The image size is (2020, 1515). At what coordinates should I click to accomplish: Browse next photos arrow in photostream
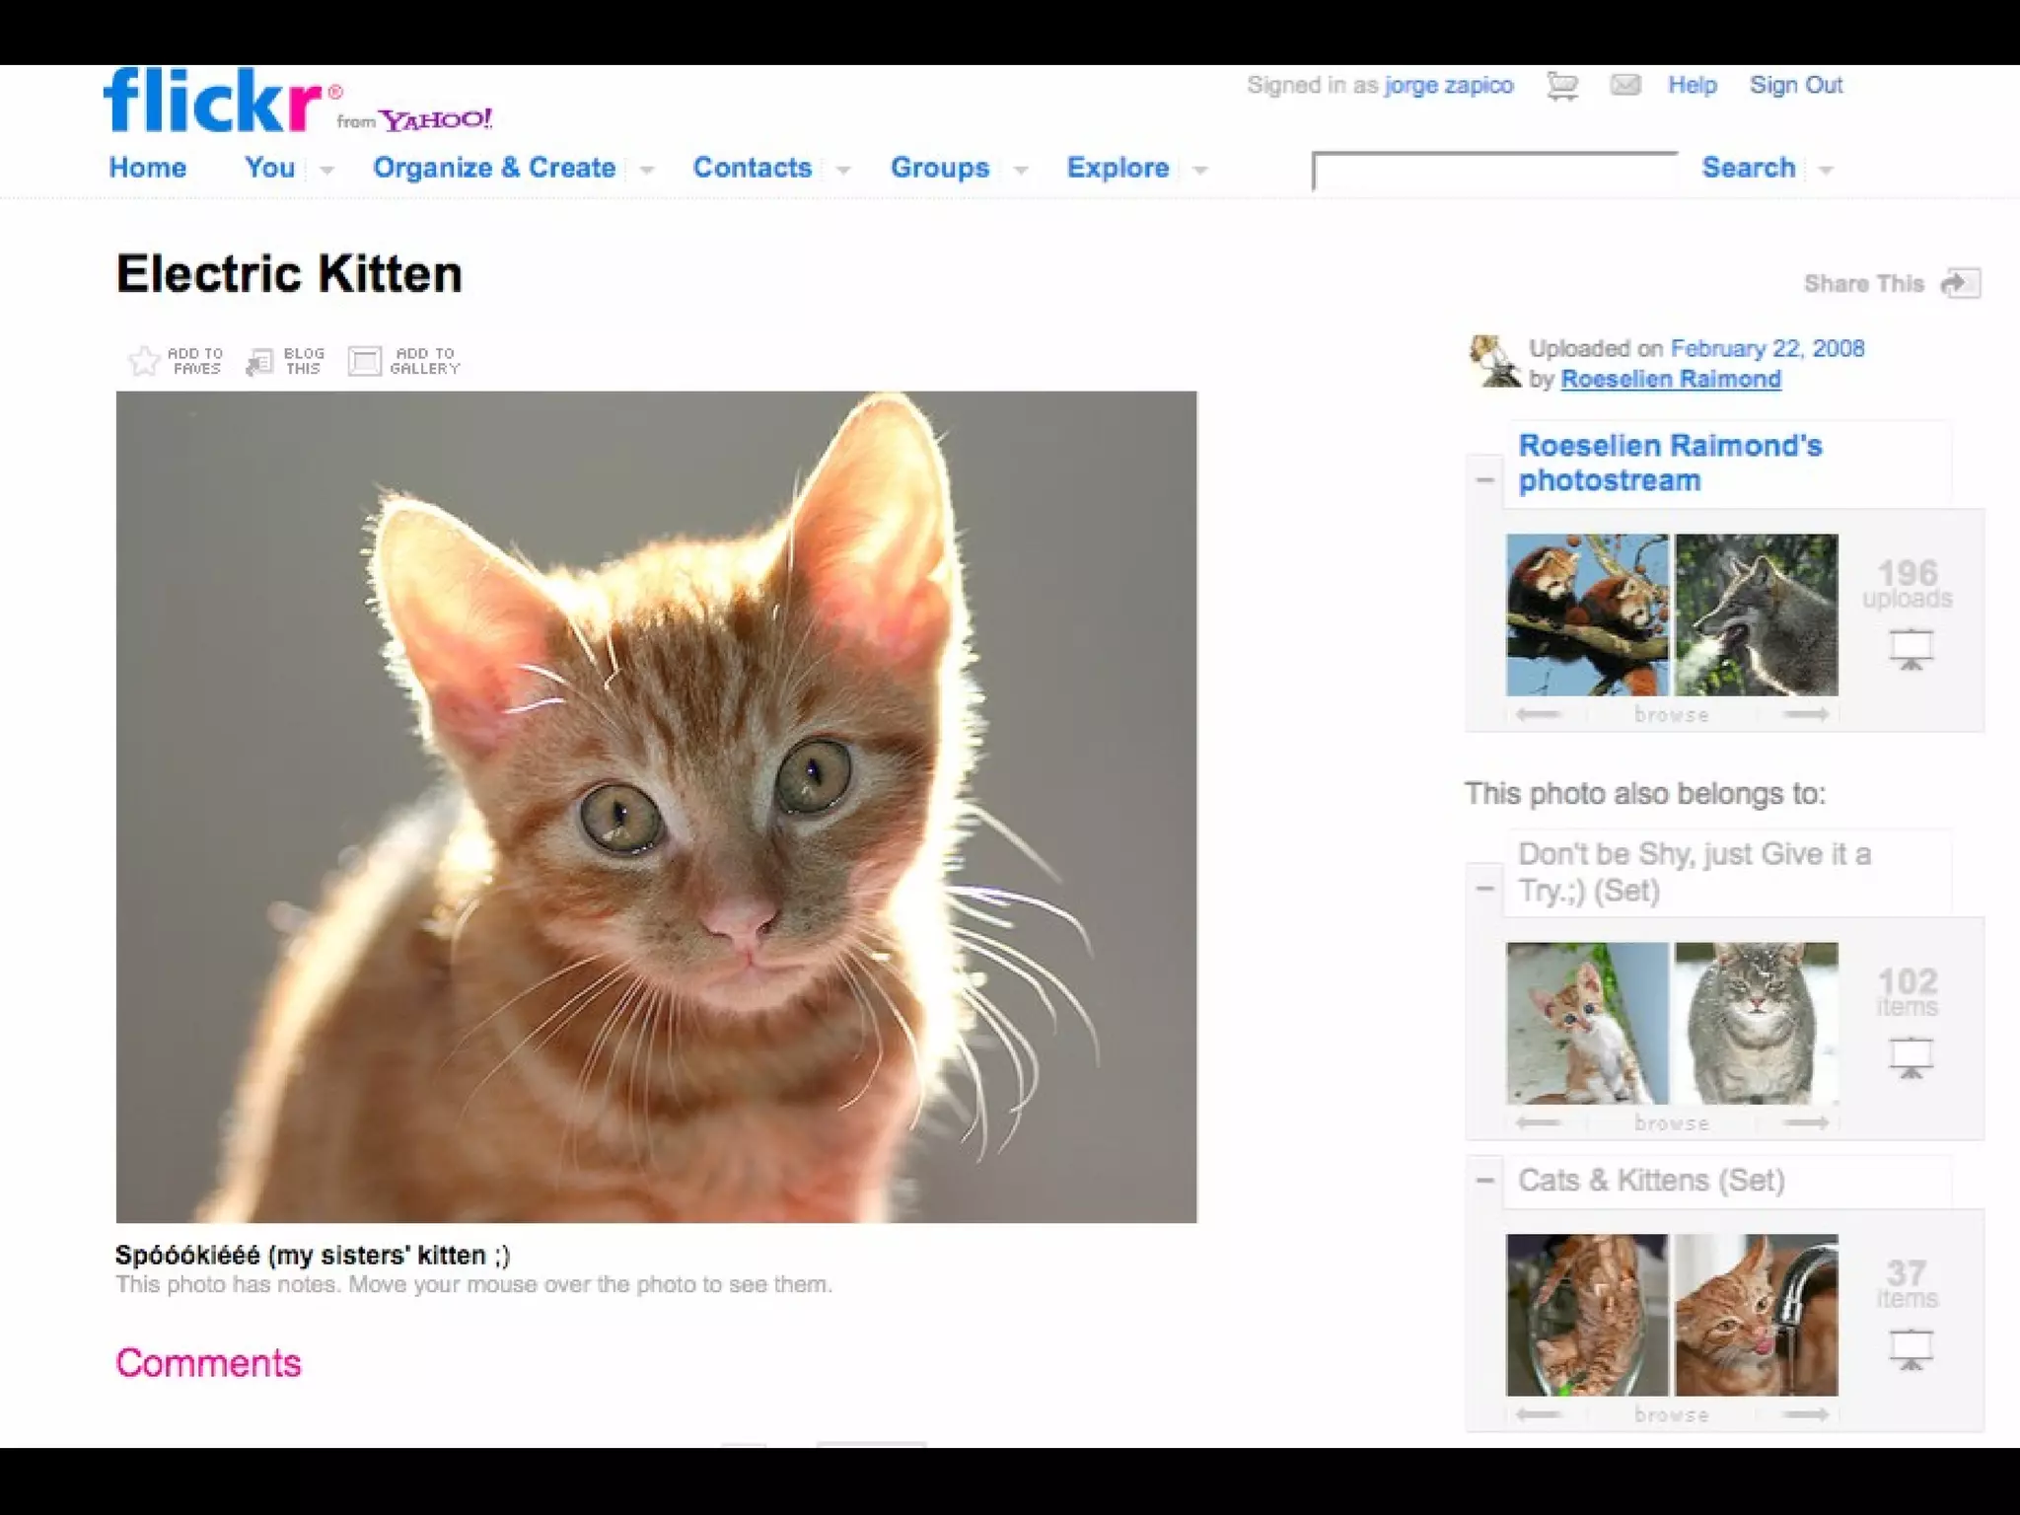pyautogui.click(x=1806, y=714)
